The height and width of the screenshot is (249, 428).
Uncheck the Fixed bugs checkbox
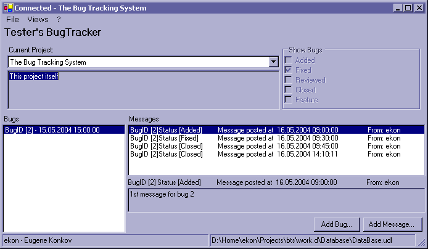click(288, 70)
